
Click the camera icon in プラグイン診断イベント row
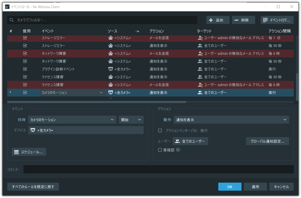[110, 69]
